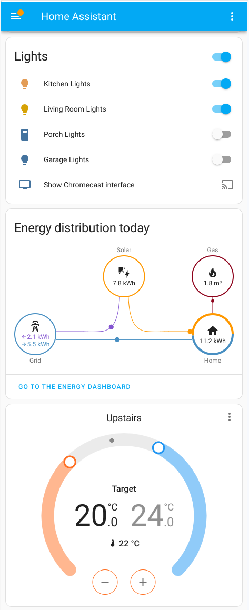Open the hamburger sidebar menu
249x610 pixels.
pos(15,16)
